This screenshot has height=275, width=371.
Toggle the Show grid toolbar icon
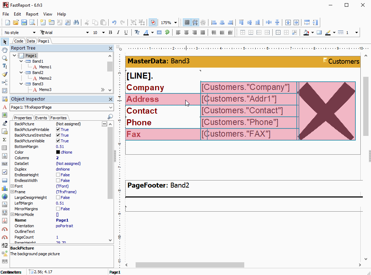187,22
